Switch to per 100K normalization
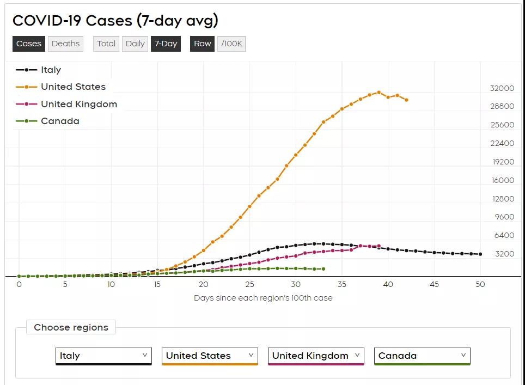This screenshot has width=525, height=385. 232,44
